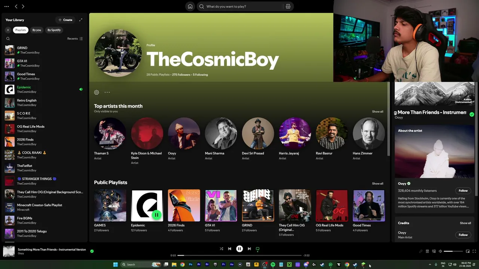Open Minecraft Creator-Safe Playlist
Viewport: 479px width, 269px height.
point(44,207)
